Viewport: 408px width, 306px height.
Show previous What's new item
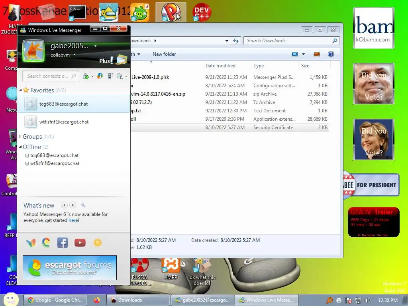click(64, 205)
